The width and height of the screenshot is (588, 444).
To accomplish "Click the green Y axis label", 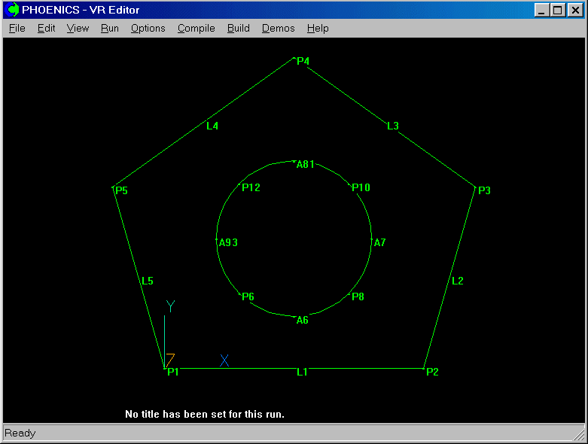I will [x=170, y=306].
